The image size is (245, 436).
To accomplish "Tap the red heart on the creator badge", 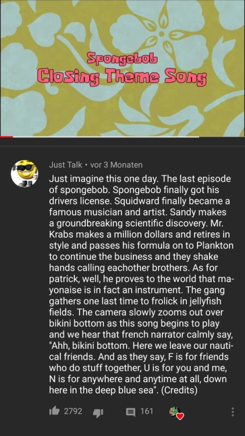I will [x=181, y=416].
